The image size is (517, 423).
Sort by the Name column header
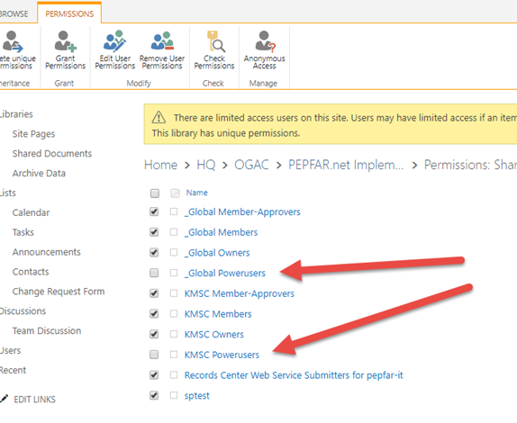pyautogui.click(x=197, y=193)
